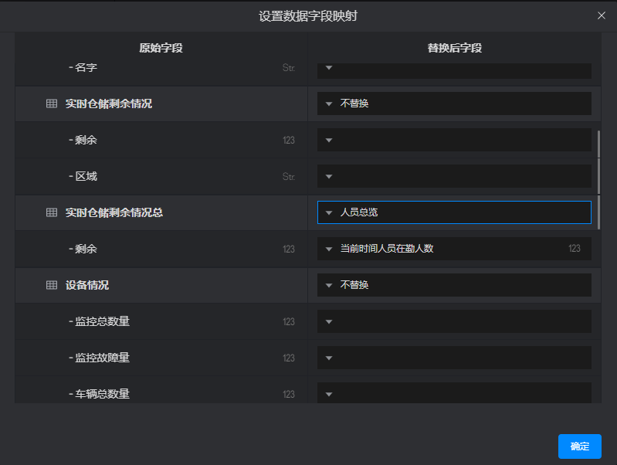Expand dropdown for 监控总数量 field
The image size is (617, 465).
pyautogui.click(x=454, y=321)
